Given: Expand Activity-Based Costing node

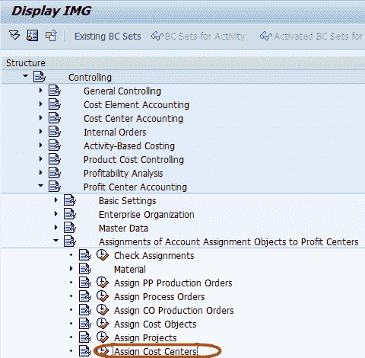Looking at the screenshot, I should pos(40,145).
